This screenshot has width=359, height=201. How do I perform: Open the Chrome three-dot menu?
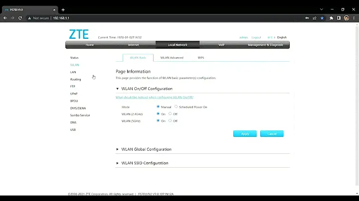tap(354, 18)
